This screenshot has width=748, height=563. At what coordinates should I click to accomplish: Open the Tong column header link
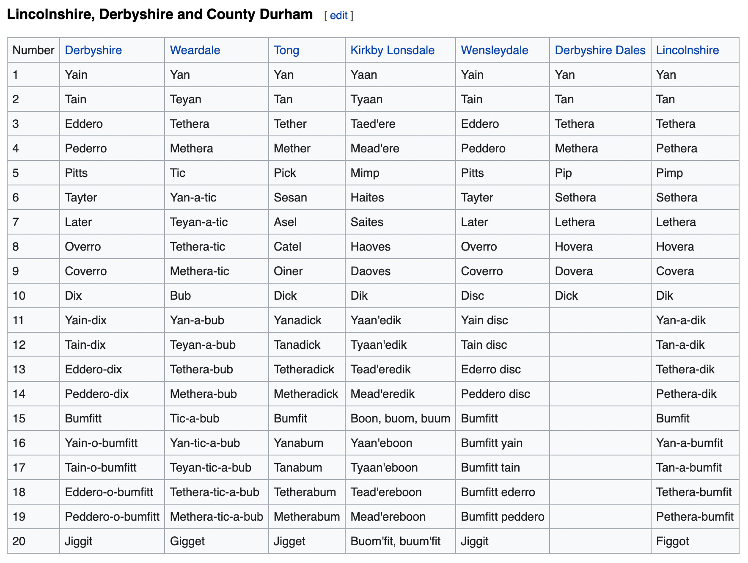286,50
